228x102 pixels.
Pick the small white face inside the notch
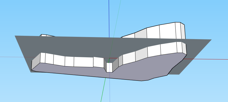109,67
